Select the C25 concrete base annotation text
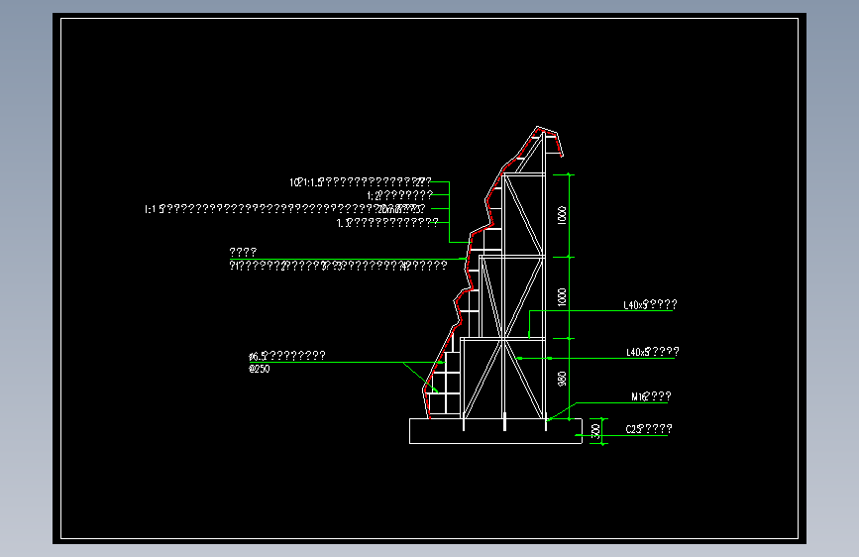This screenshot has width=859, height=557. pyautogui.click(x=649, y=429)
